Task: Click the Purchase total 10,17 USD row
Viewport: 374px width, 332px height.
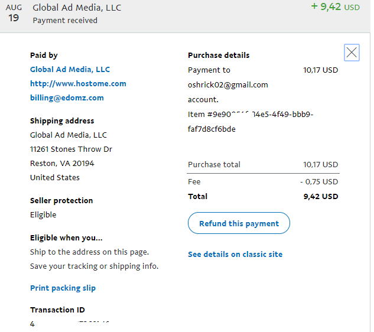Action: pyautogui.click(x=263, y=165)
